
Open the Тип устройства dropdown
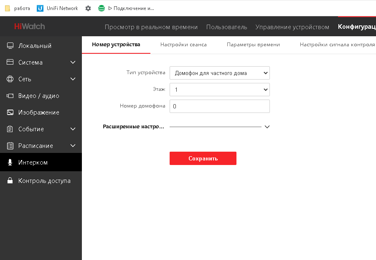[x=220, y=73]
